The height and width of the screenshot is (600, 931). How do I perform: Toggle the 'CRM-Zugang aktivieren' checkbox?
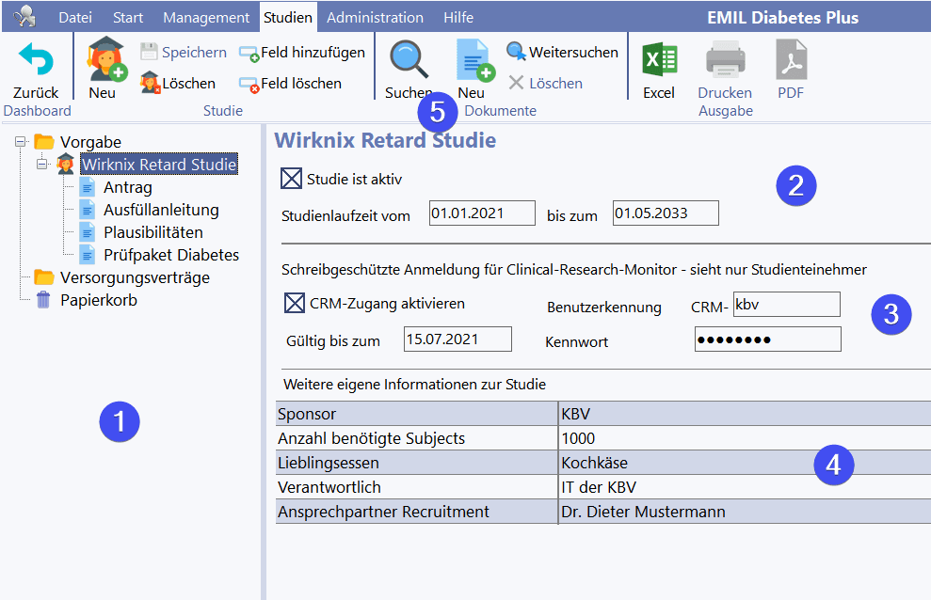click(295, 303)
